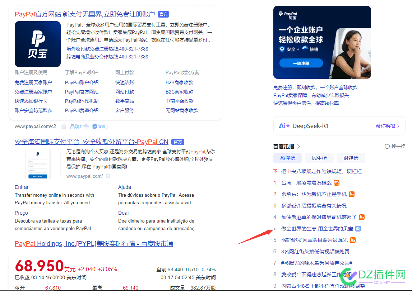Open 3名网红街头拍低俗视频被处罚 item
The width and height of the screenshot is (412, 291).
315,252
